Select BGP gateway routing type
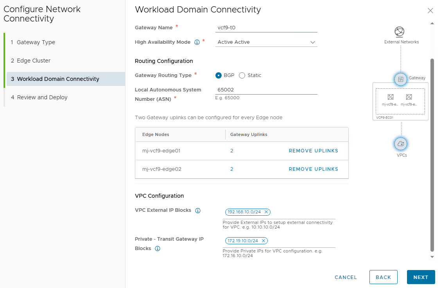Image resolution: width=441 pixels, height=288 pixels. pyautogui.click(x=219, y=75)
